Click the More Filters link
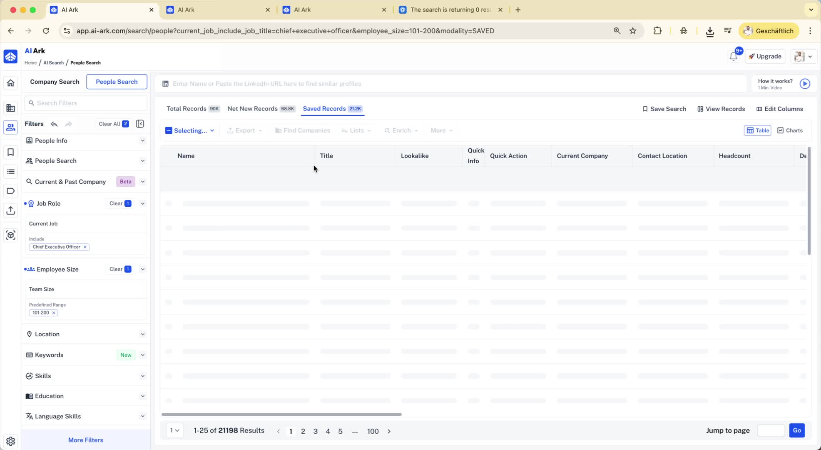821x450 pixels. 85,440
